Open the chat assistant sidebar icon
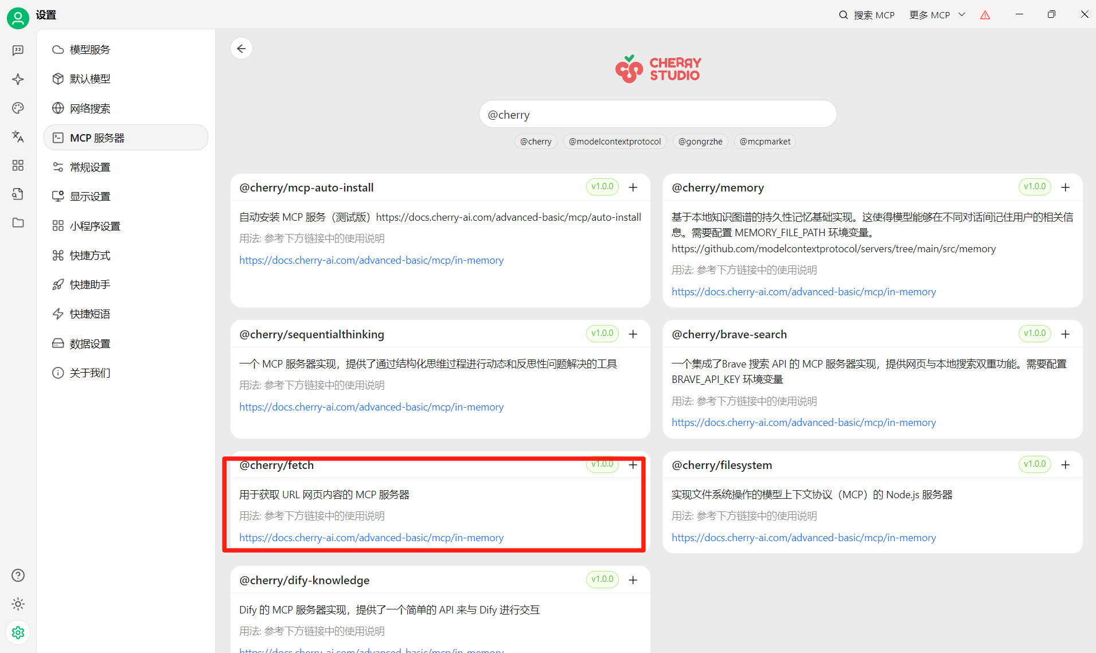1096x653 pixels. (18, 50)
